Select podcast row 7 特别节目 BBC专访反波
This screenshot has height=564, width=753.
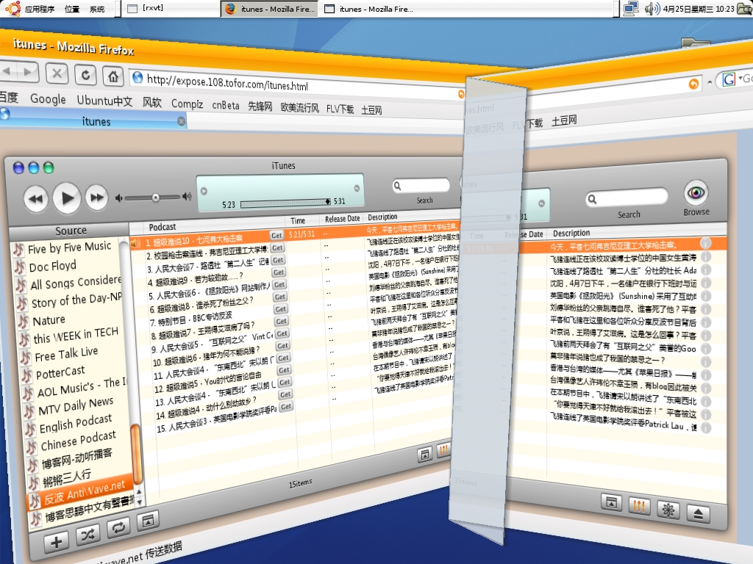(x=191, y=319)
